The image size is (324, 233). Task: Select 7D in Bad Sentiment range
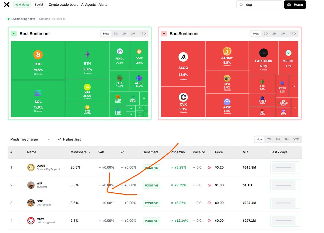(266, 34)
